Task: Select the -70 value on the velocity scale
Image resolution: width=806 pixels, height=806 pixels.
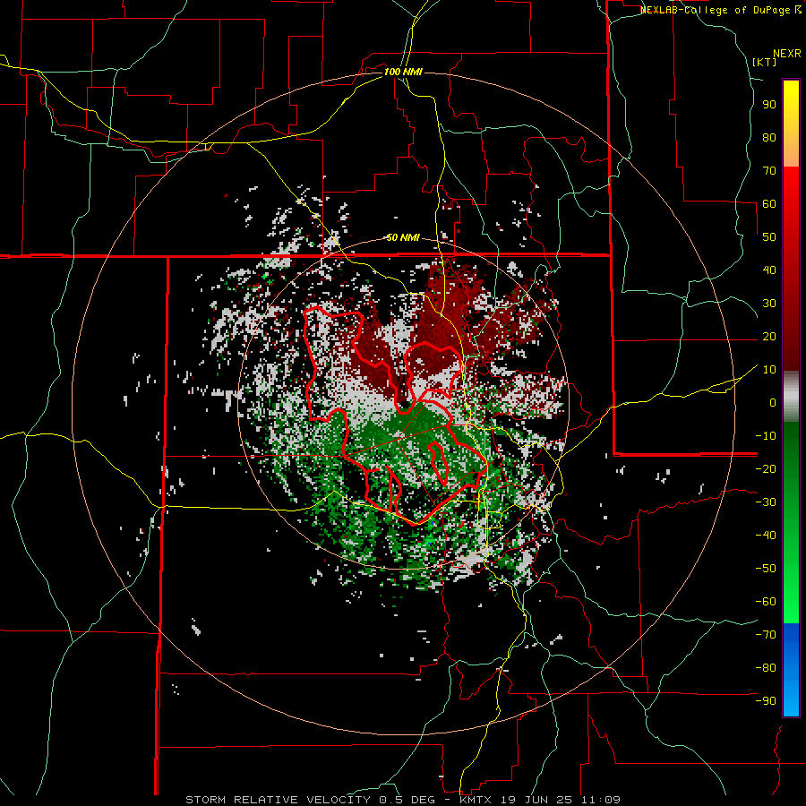Action: click(766, 635)
